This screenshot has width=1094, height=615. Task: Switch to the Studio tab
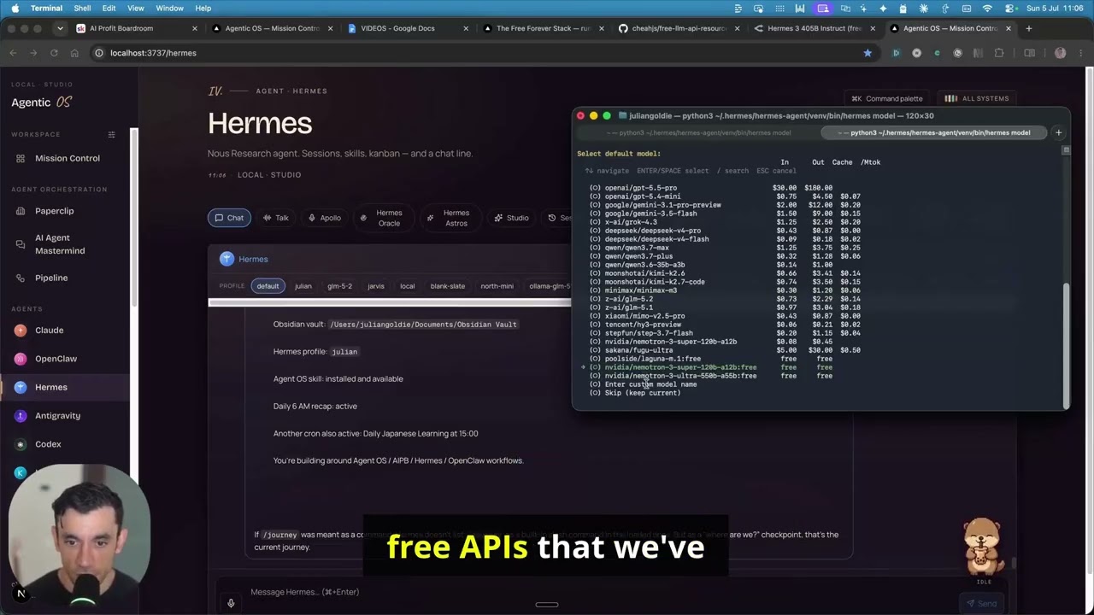click(x=511, y=218)
